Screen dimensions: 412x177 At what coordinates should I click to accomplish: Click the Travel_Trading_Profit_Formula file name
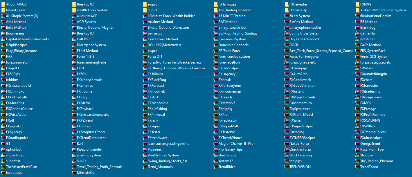(x=100, y=167)
